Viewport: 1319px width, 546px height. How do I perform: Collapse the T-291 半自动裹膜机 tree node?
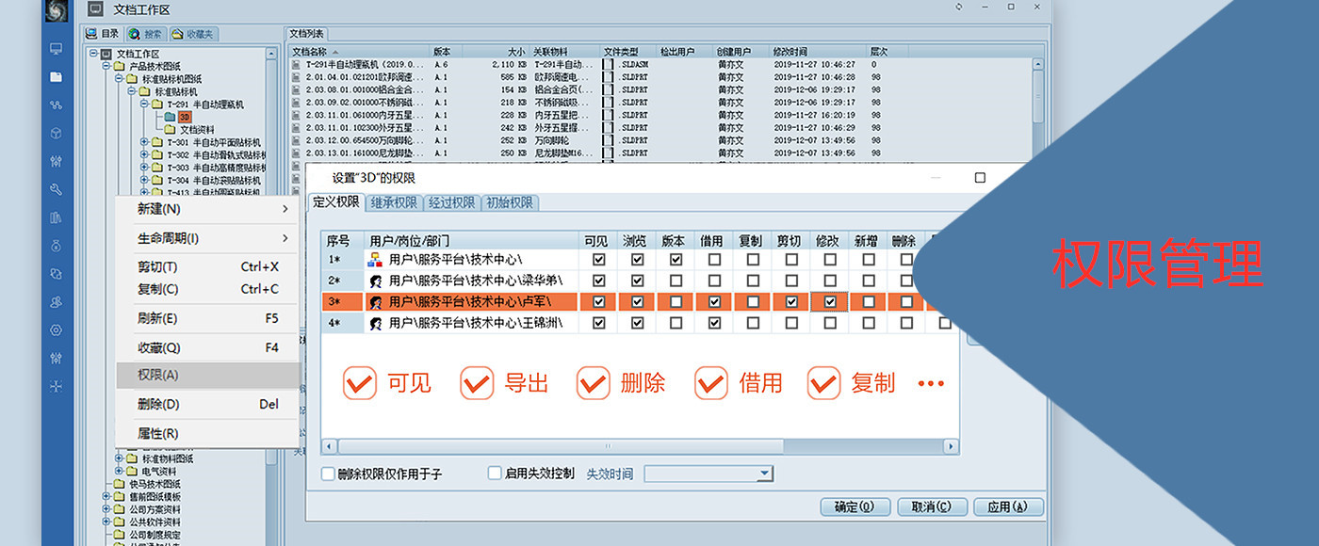pyautogui.click(x=145, y=104)
